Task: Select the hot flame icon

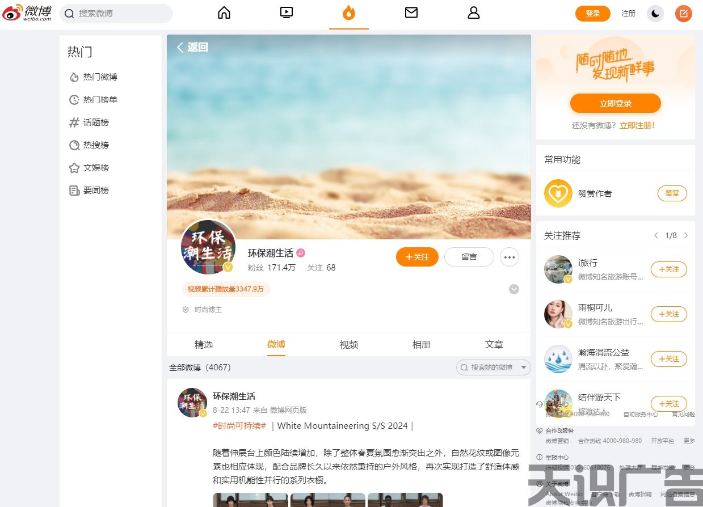Action: tap(349, 13)
